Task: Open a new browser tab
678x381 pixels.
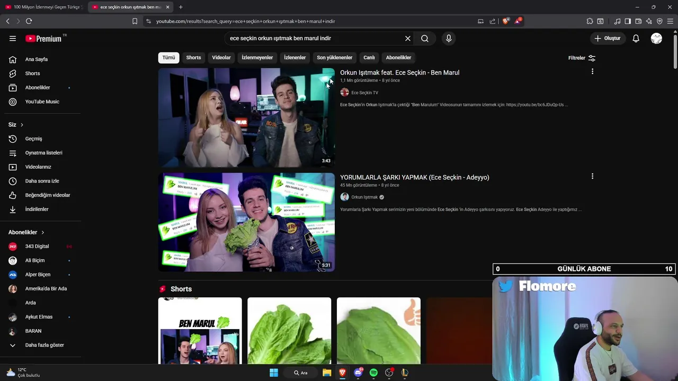Action: [181, 7]
